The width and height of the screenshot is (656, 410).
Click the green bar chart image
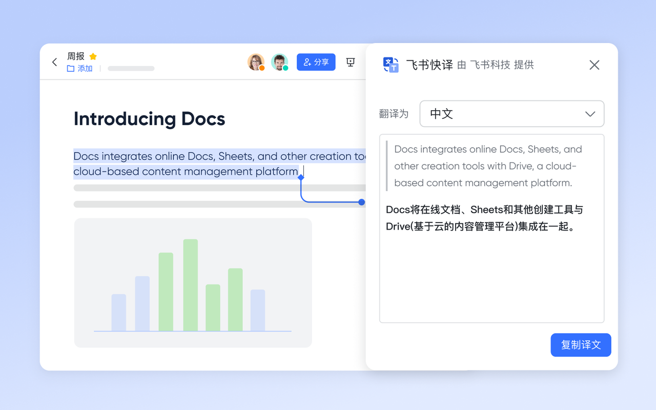click(193, 282)
